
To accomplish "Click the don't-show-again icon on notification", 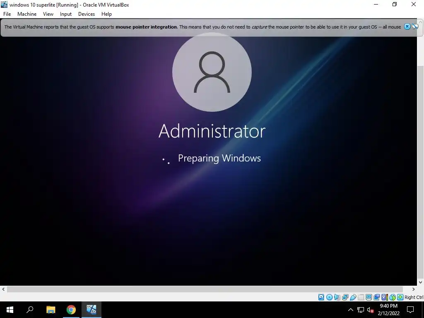I will [x=415, y=26].
